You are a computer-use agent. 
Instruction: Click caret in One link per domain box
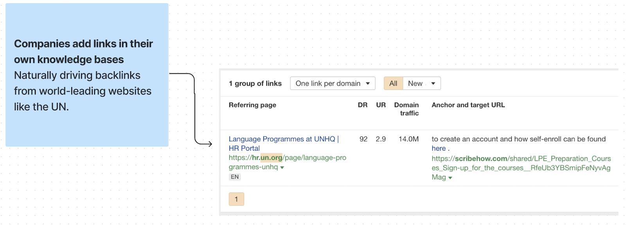coord(368,83)
